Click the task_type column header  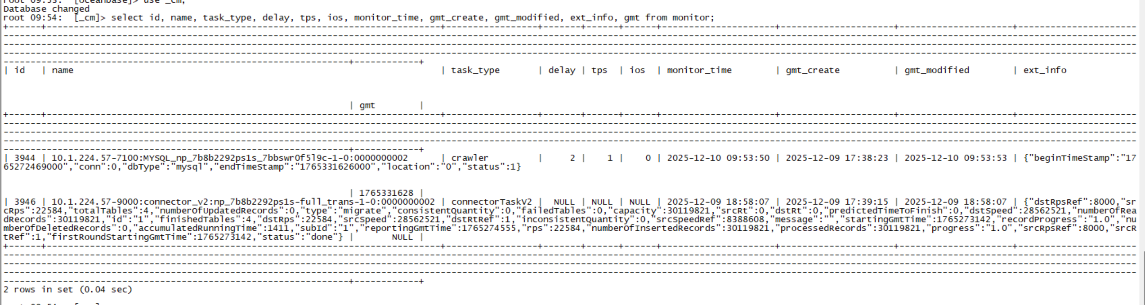pyautogui.click(x=475, y=70)
